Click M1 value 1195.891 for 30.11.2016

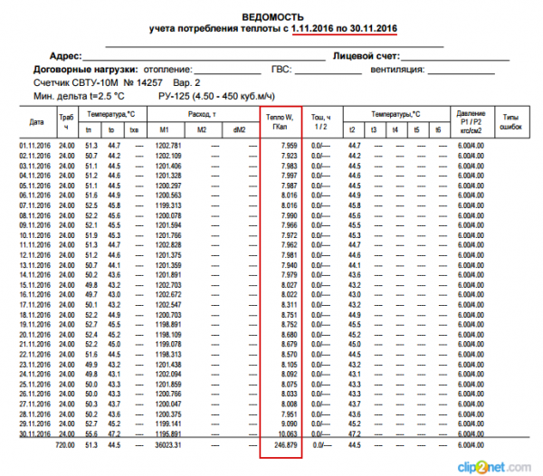[x=168, y=433]
